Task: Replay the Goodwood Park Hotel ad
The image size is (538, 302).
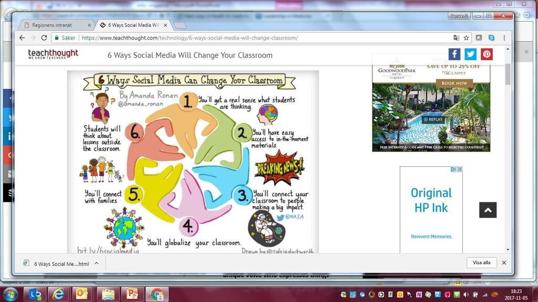Action: [x=433, y=120]
